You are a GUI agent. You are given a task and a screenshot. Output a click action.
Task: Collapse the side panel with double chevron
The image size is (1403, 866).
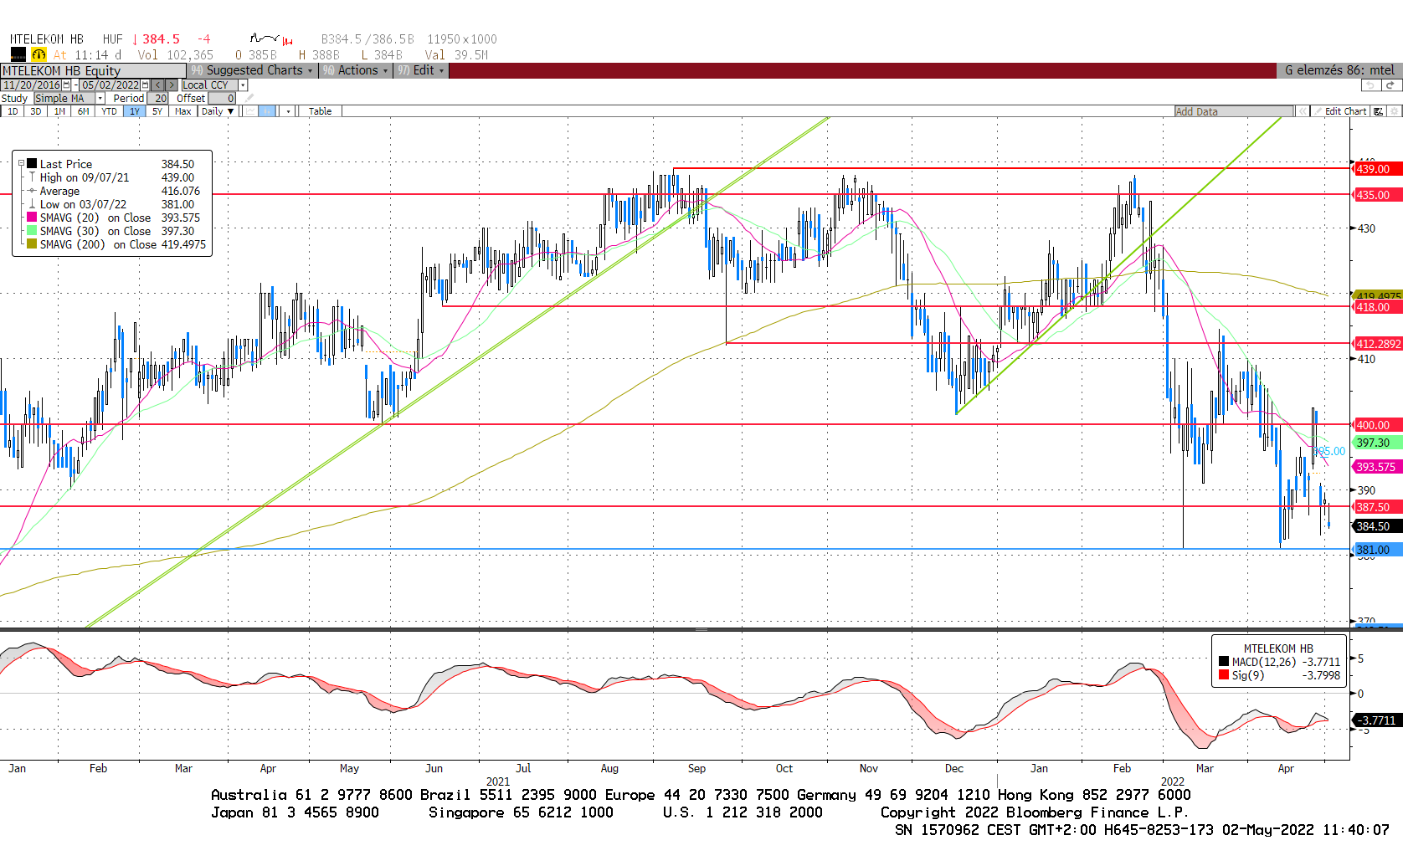pos(1303,111)
